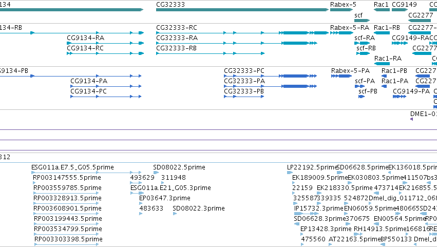Select EST RP003534799.5prime
The height and width of the screenshot is (247, 437).
click(x=68, y=229)
